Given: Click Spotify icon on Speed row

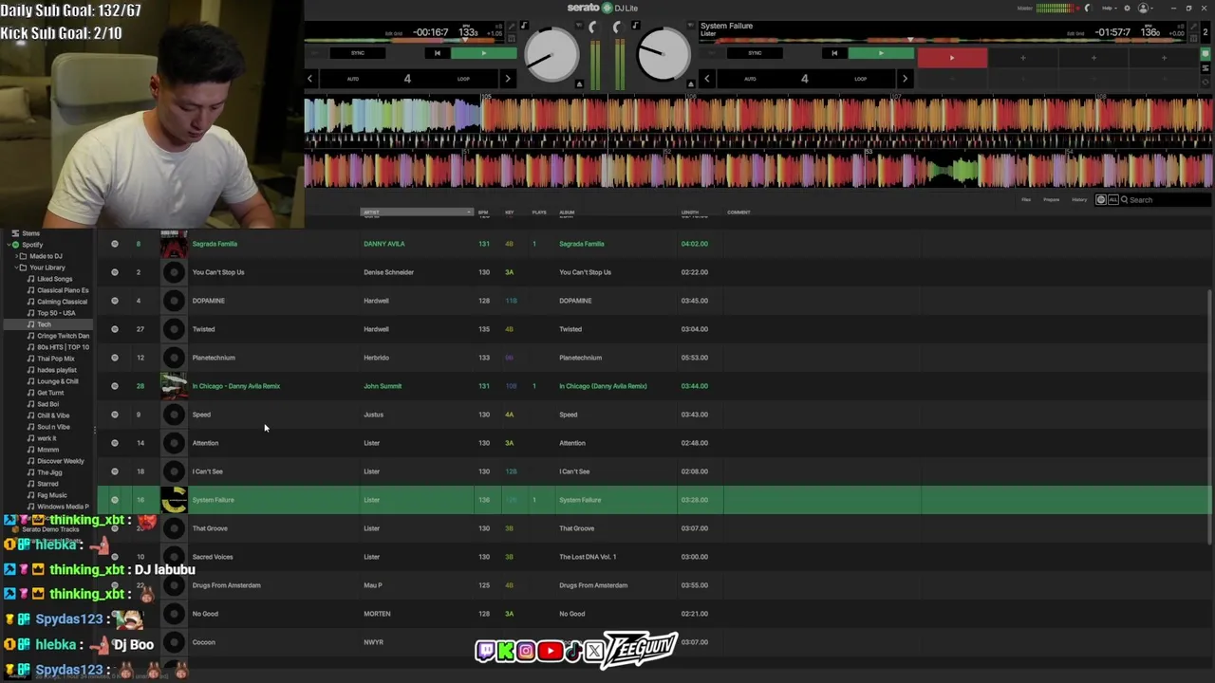Looking at the screenshot, I should tap(115, 415).
